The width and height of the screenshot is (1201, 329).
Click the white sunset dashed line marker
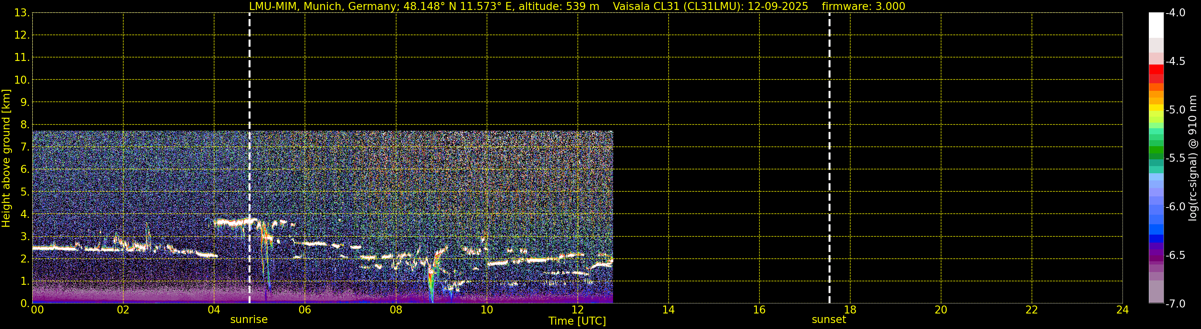coord(829,158)
